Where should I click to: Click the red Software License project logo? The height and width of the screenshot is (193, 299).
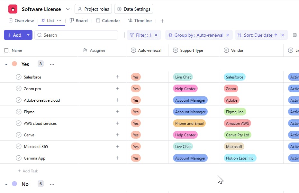pyautogui.click(x=13, y=9)
